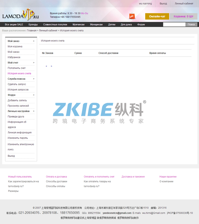Open Размеры footer link

(13, 191)
